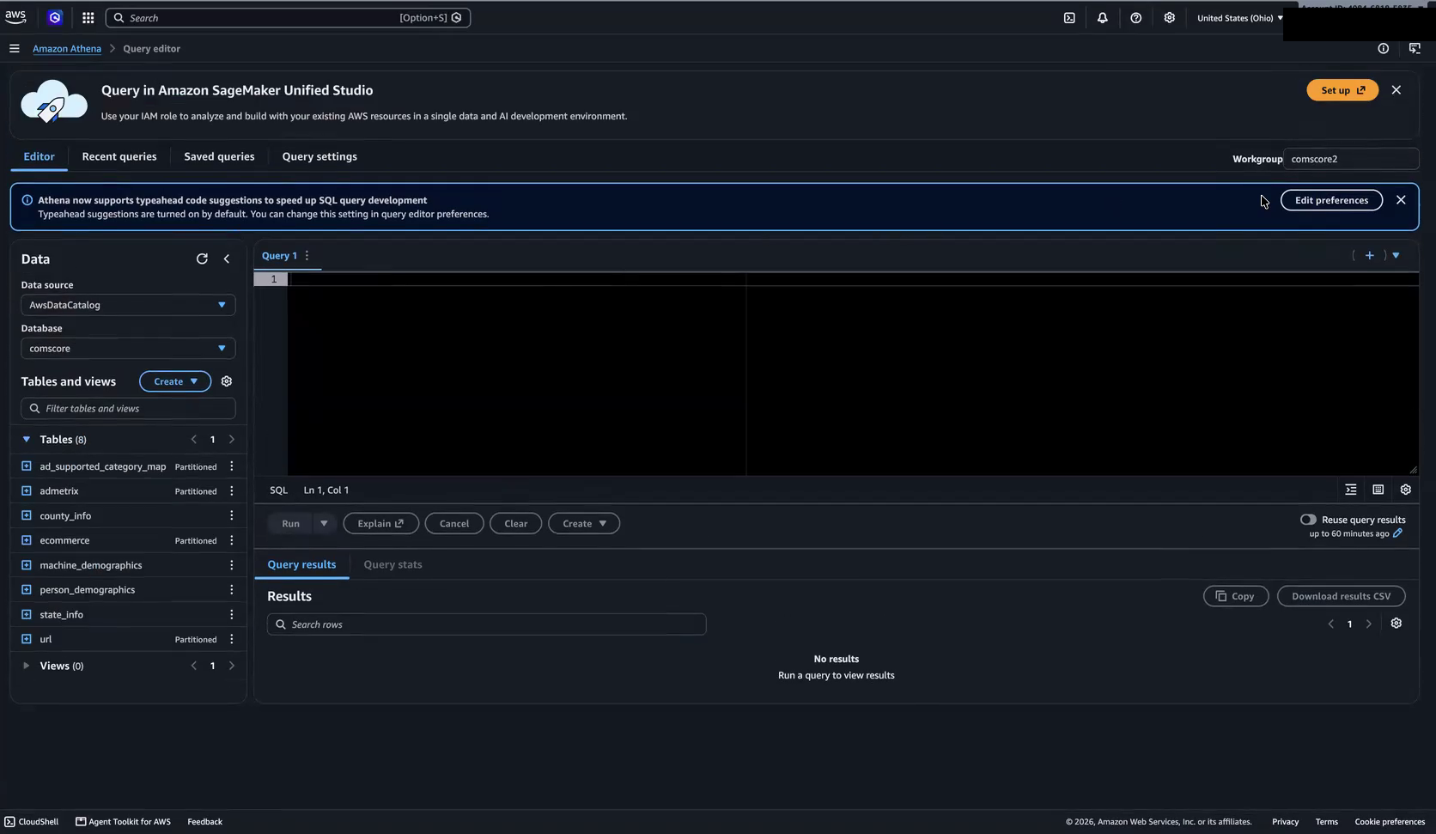1436x834 pixels.
Task: Open the Create table dropdown button
Action: coord(175,381)
